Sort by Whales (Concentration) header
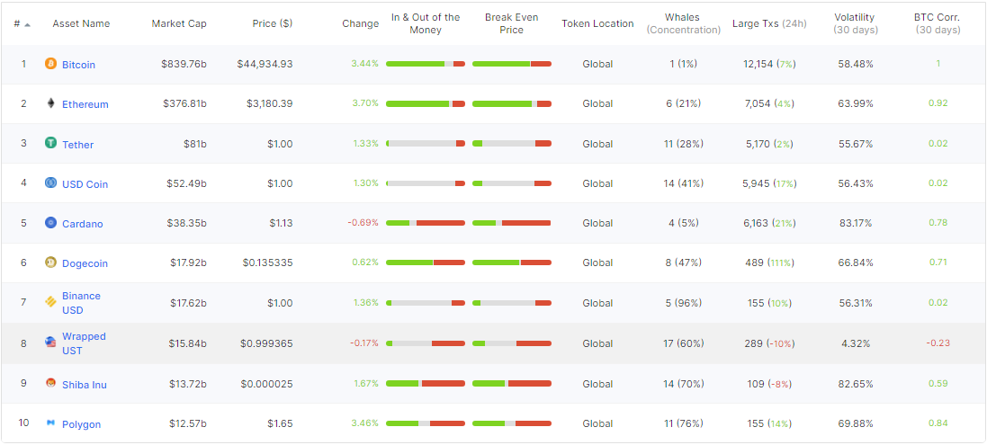 pos(683,23)
